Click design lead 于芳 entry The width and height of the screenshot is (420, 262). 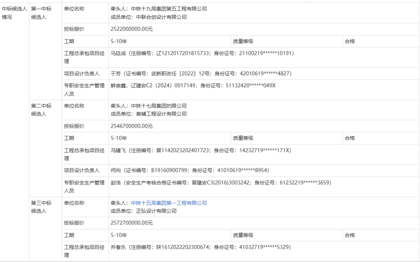coord(201,74)
